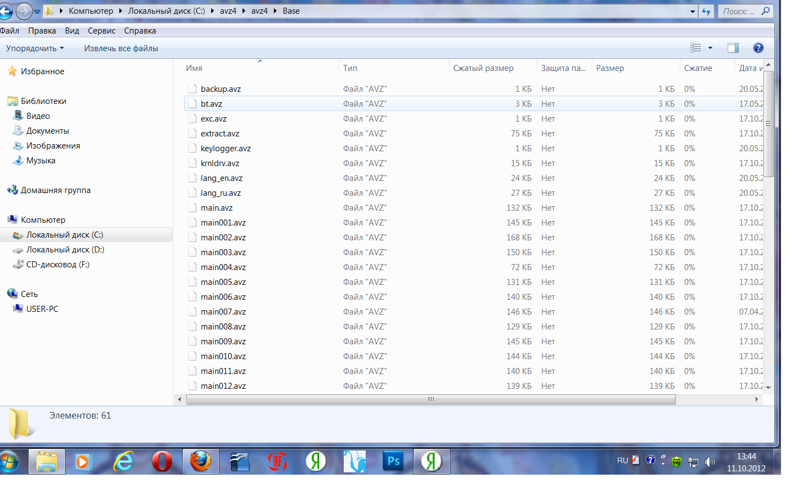
Task: Click the change view icon in the toolbar
Action: coord(696,48)
